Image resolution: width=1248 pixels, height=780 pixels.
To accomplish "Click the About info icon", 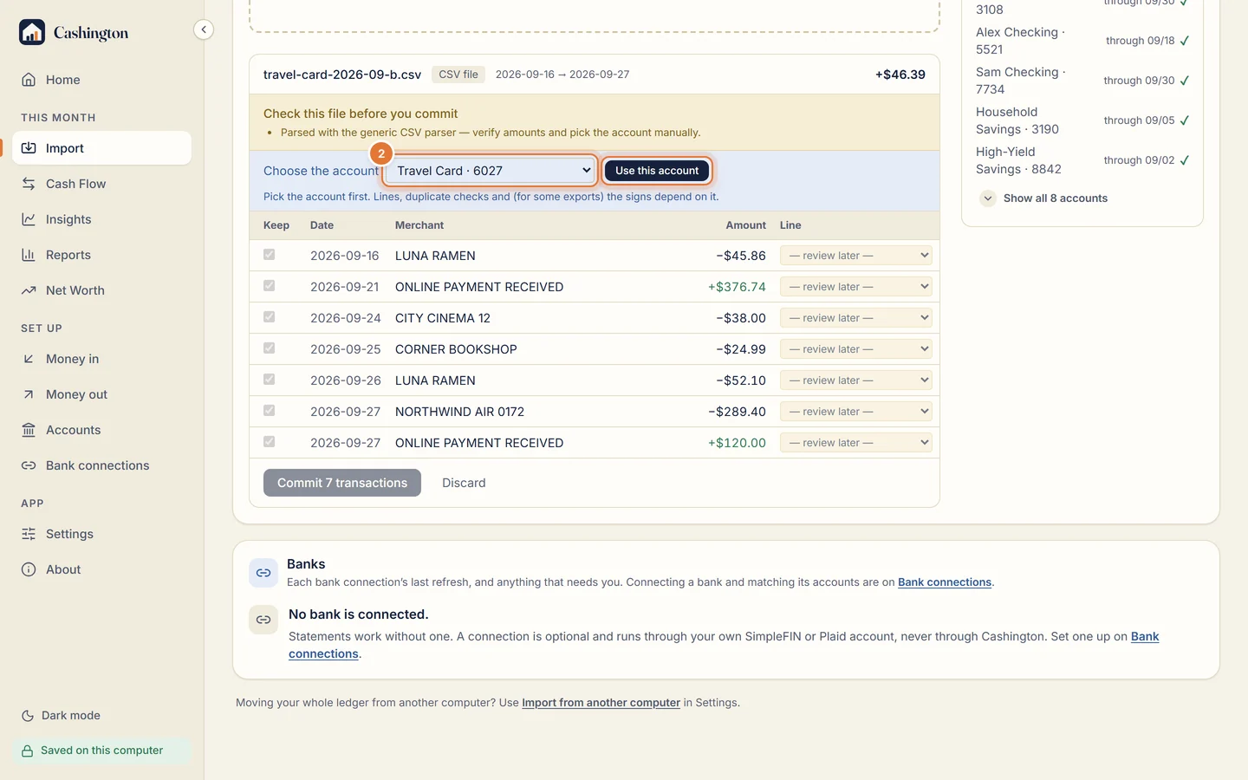I will tap(29, 569).
